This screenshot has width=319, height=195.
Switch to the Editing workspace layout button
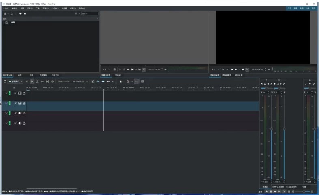coord(295,8)
